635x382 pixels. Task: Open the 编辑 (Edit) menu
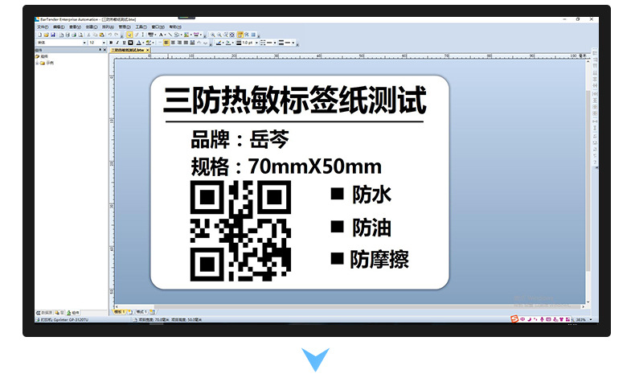[x=59, y=27]
